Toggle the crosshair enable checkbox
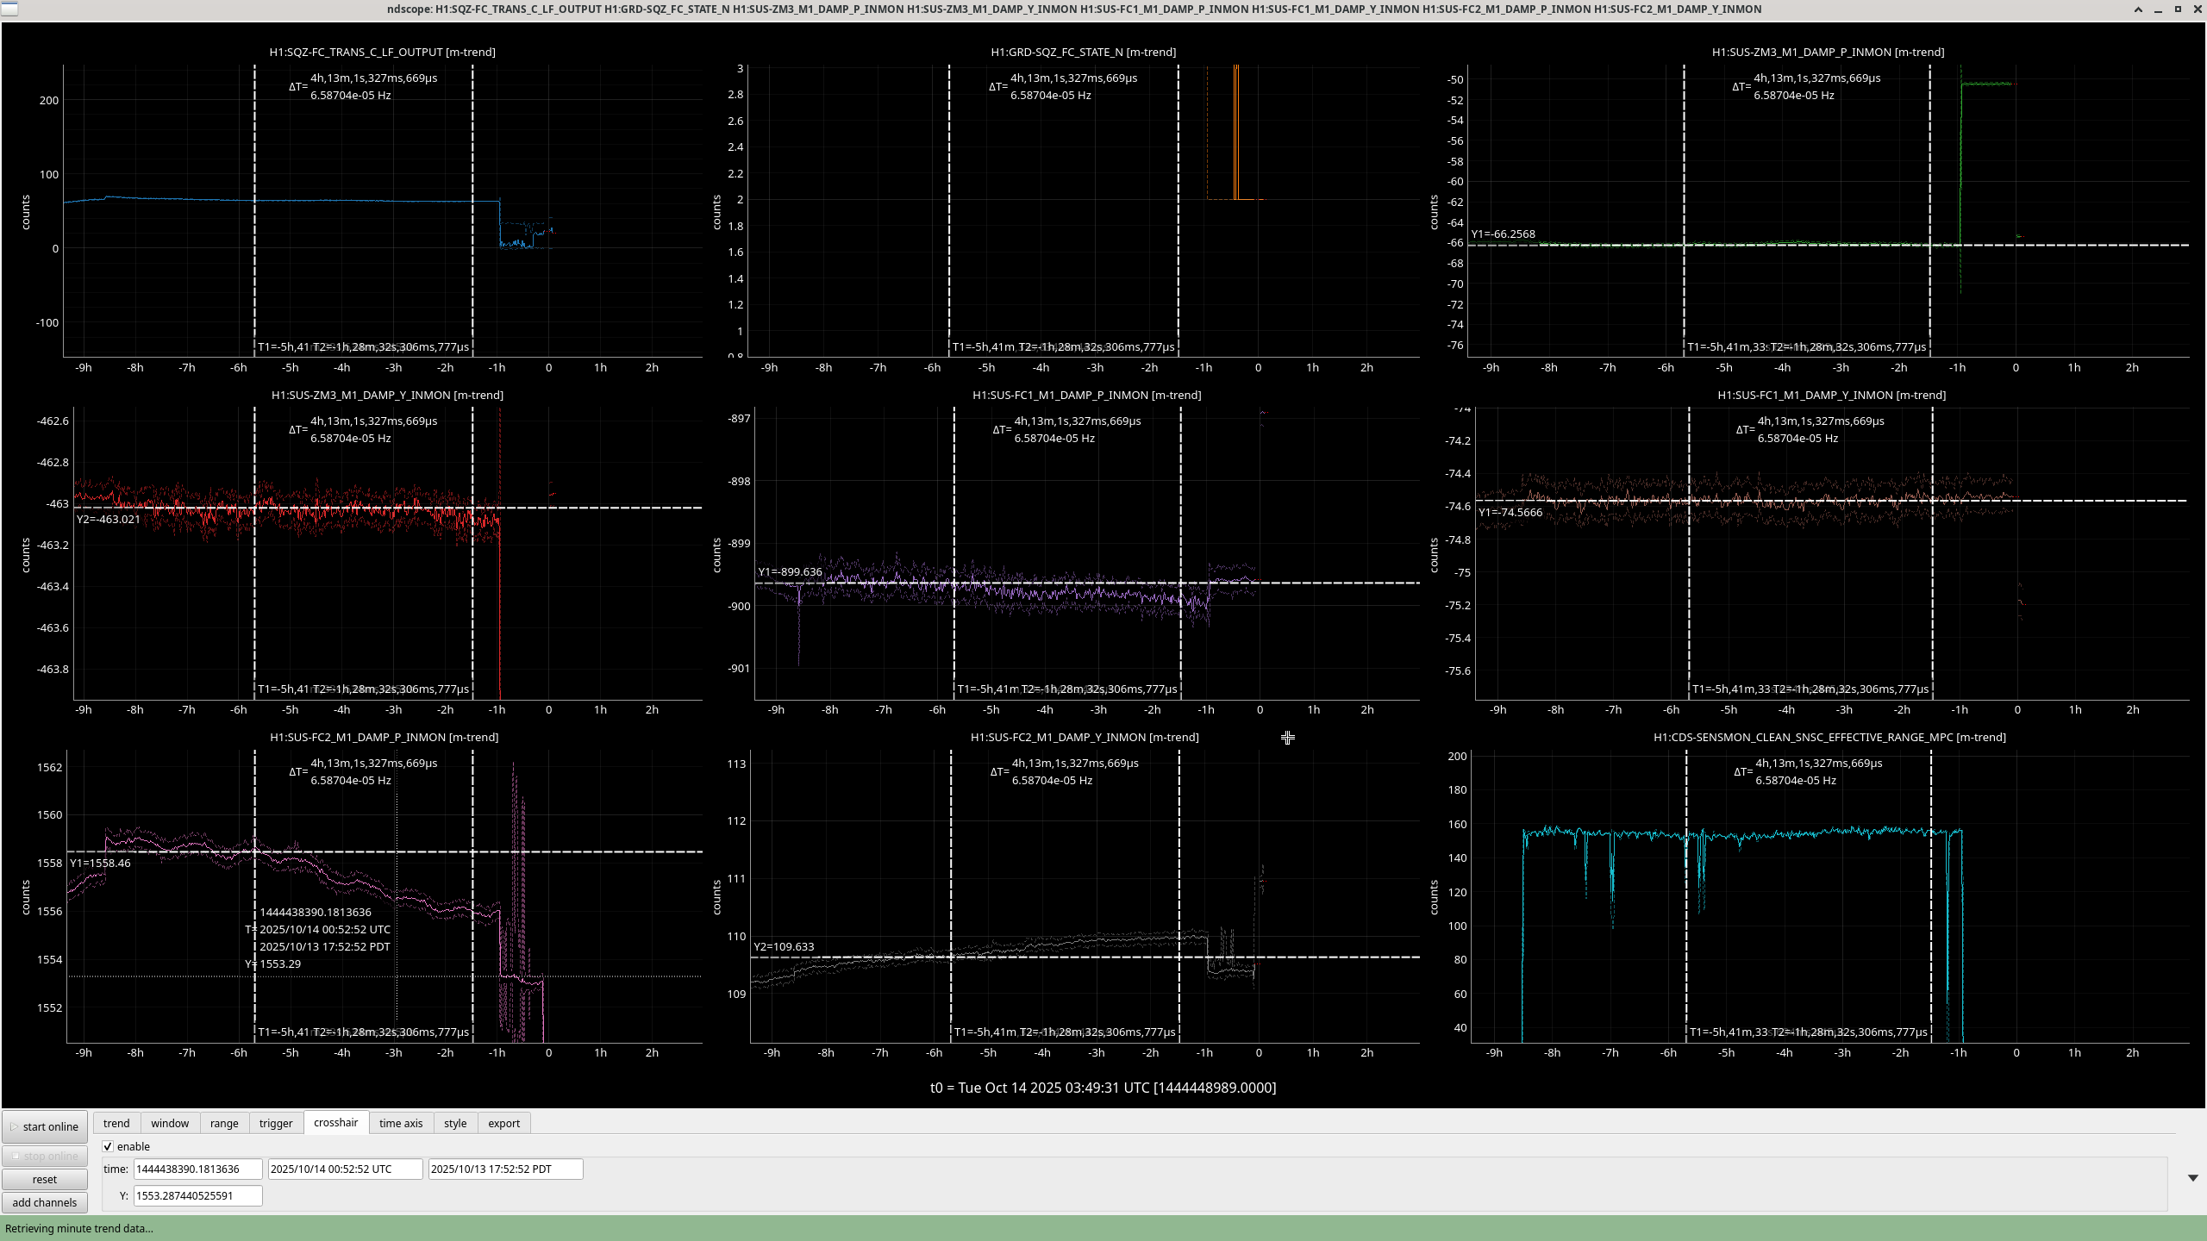Viewport: 2207px width, 1241px height. tap(108, 1146)
